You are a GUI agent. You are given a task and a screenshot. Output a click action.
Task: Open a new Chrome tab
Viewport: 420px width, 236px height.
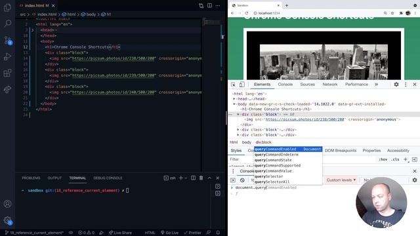[287, 5]
